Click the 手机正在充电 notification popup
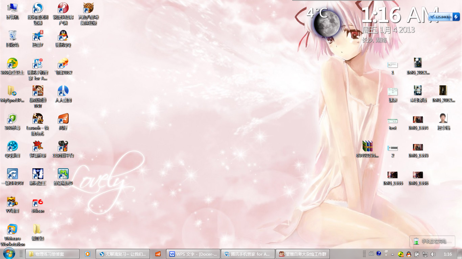Image resolution: width=462 pixels, height=259 pixels. pos(432,241)
